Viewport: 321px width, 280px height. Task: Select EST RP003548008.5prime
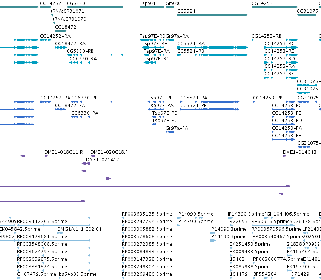[x=42, y=244]
